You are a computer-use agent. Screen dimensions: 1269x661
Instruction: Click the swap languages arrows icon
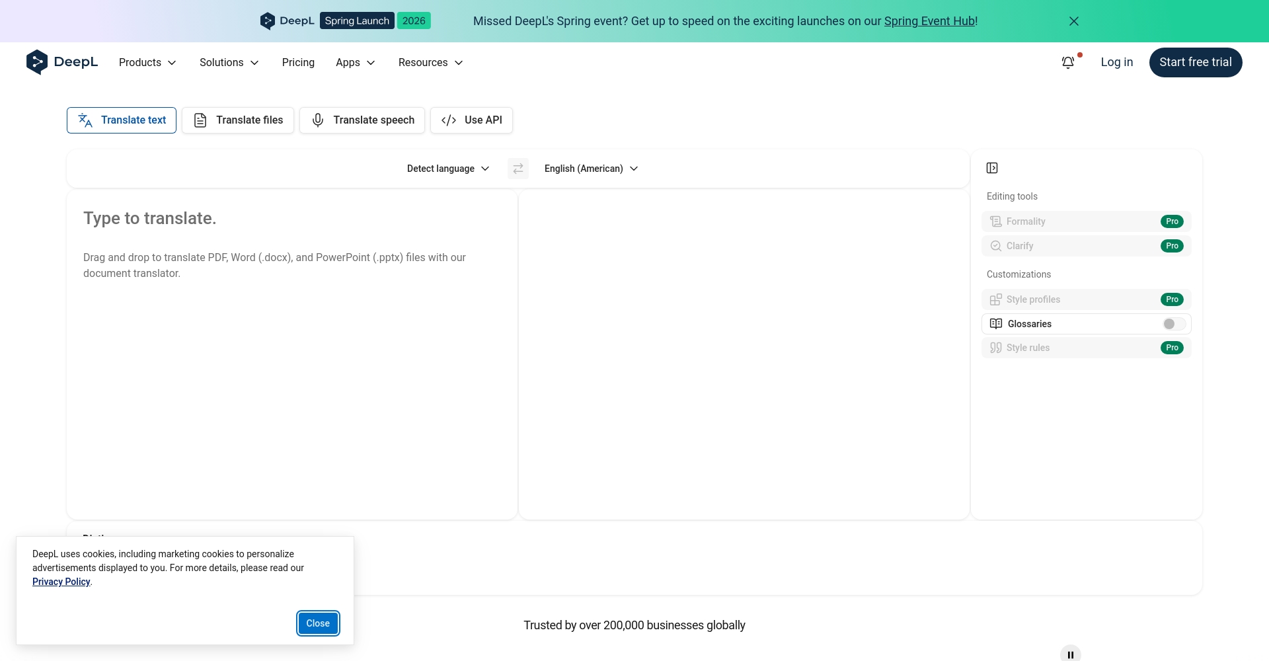click(518, 169)
